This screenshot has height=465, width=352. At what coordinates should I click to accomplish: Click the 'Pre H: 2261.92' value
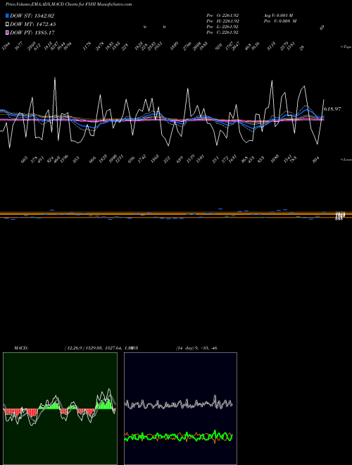(222, 21)
